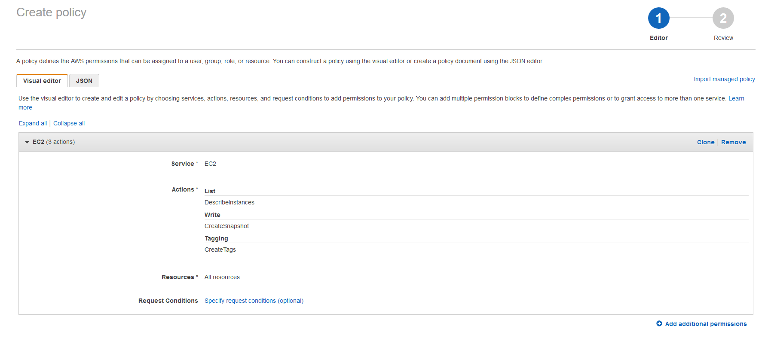Remove the EC2 permission block
The height and width of the screenshot is (341, 765).
click(733, 142)
